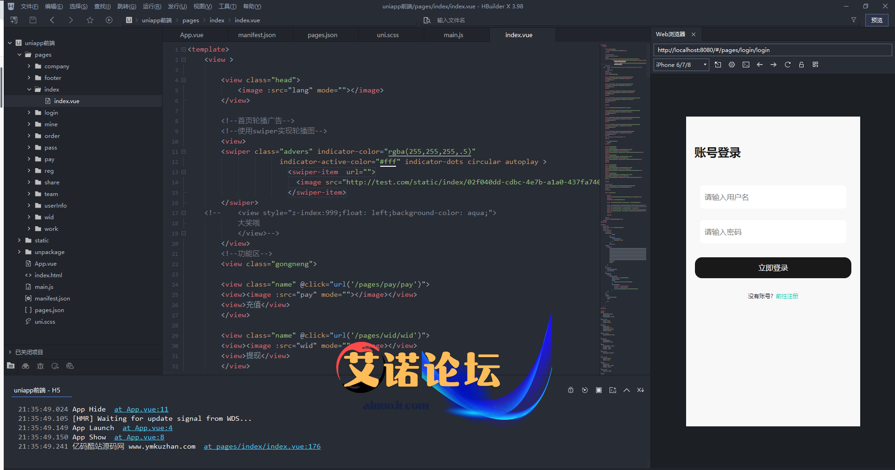Open the 运行(R) menu
Image resolution: width=895 pixels, height=470 pixels.
coord(152,6)
